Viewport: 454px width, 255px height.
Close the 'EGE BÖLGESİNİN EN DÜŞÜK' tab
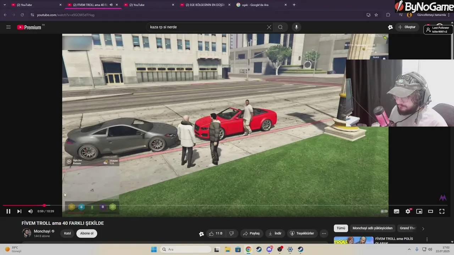click(229, 5)
